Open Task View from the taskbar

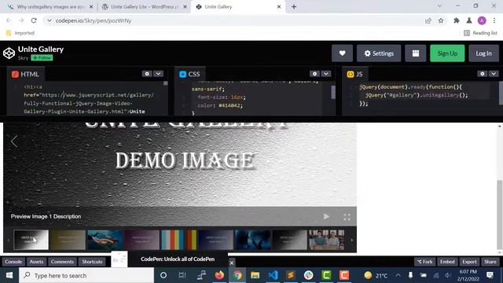point(182,275)
